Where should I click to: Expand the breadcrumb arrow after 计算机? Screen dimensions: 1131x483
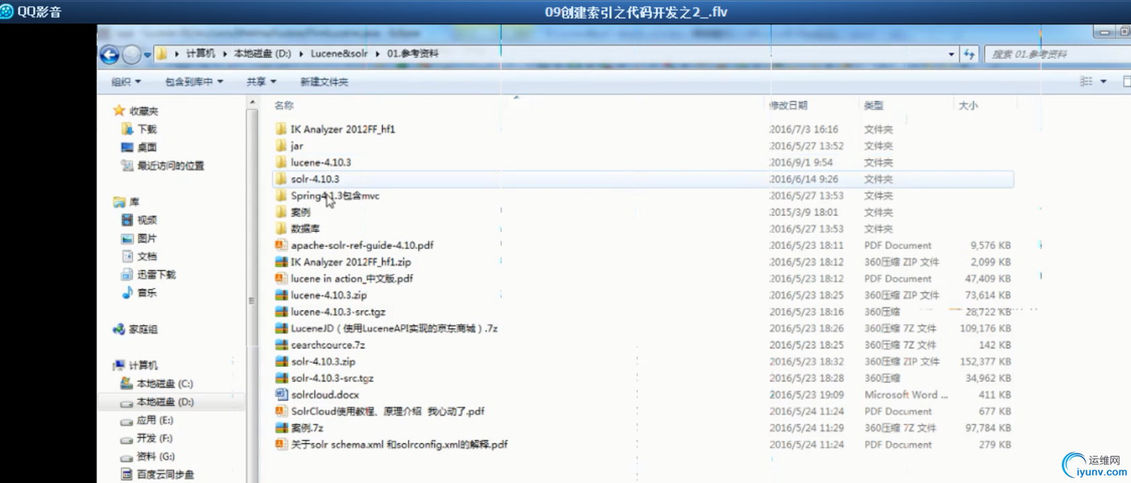coord(225,54)
